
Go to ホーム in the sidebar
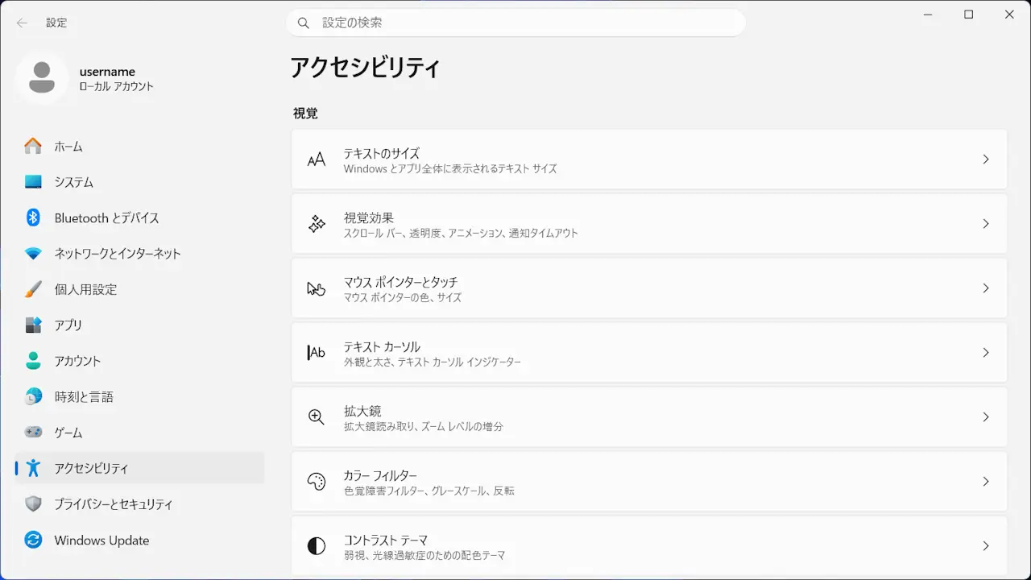coord(68,147)
